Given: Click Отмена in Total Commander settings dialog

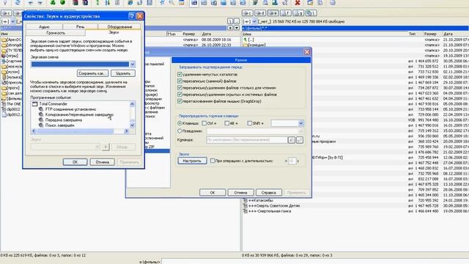Looking at the screenshot, I should click(240, 192).
